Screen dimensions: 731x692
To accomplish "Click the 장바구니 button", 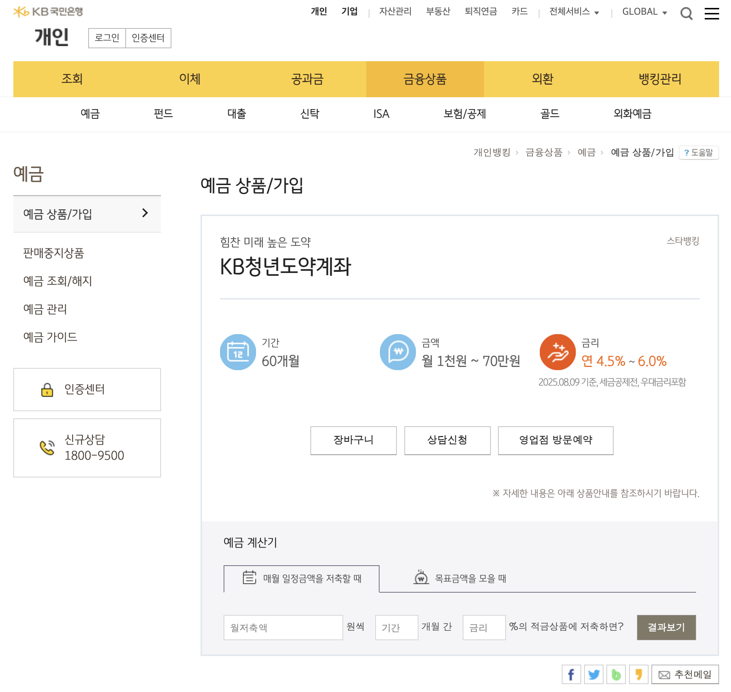I will [353, 440].
